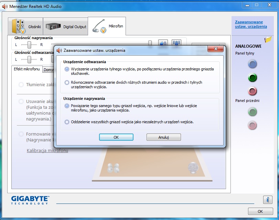Toggle the Usuwanie aku… microphone effect option

click(21, 101)
